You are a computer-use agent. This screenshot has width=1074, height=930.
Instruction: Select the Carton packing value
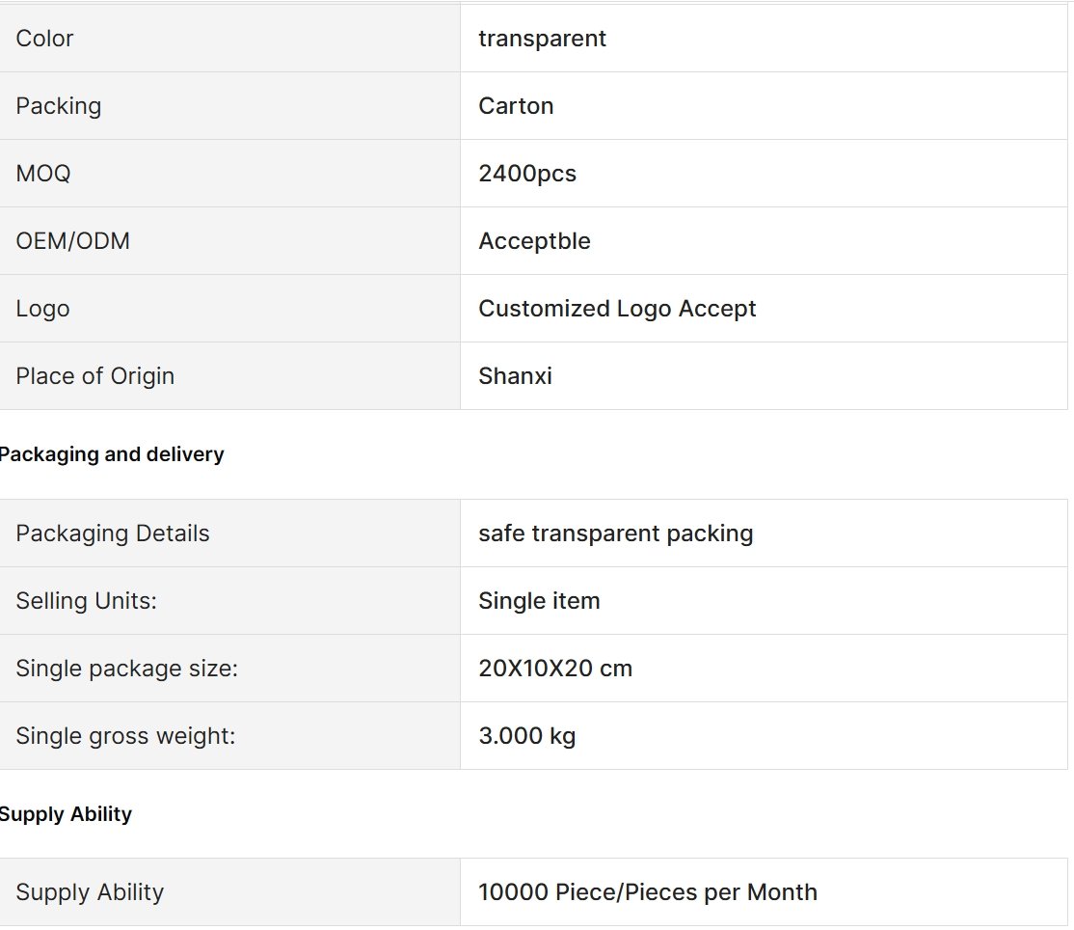[x=516, y=106]
